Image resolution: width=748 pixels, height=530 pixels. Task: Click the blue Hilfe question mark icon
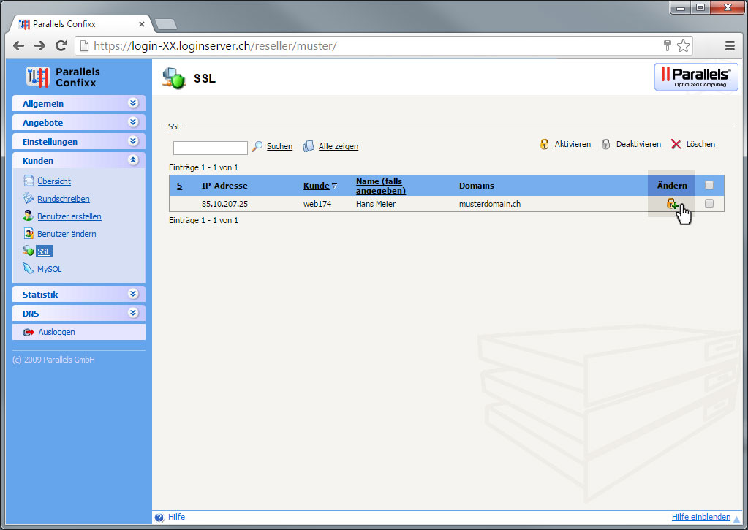pos(159,517)
